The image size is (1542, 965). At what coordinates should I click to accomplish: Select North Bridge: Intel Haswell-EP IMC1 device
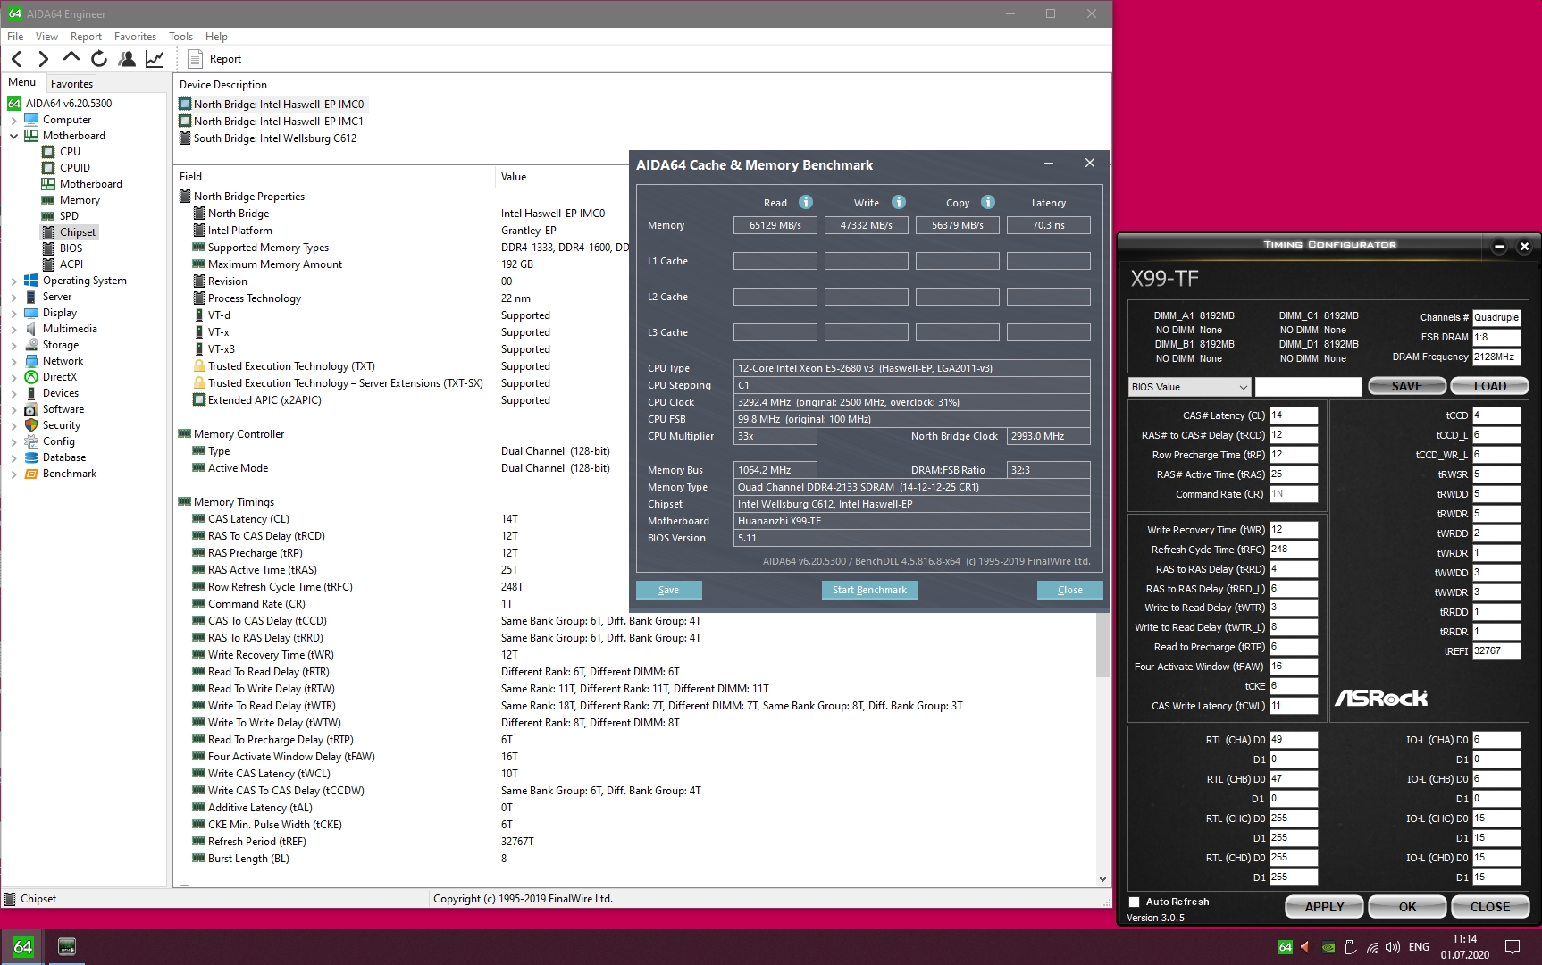point(272,122)
